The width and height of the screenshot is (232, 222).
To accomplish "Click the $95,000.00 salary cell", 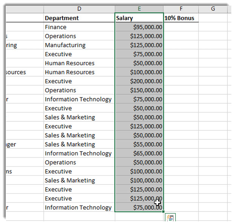I will (139, 27).
